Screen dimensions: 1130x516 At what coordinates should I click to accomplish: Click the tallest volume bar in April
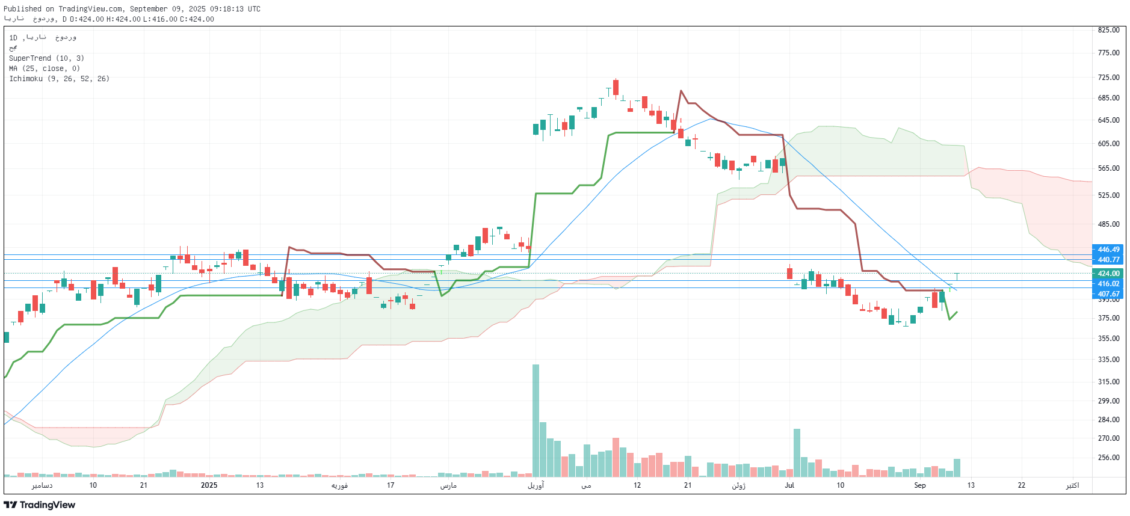(536, 420)
